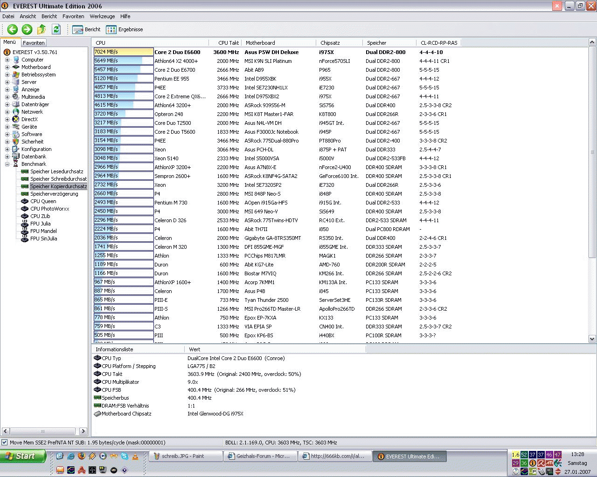Open the Favoriten menu
Viewport: 597px width, 477px height.
pyautogui.click(x=73, y=16)
